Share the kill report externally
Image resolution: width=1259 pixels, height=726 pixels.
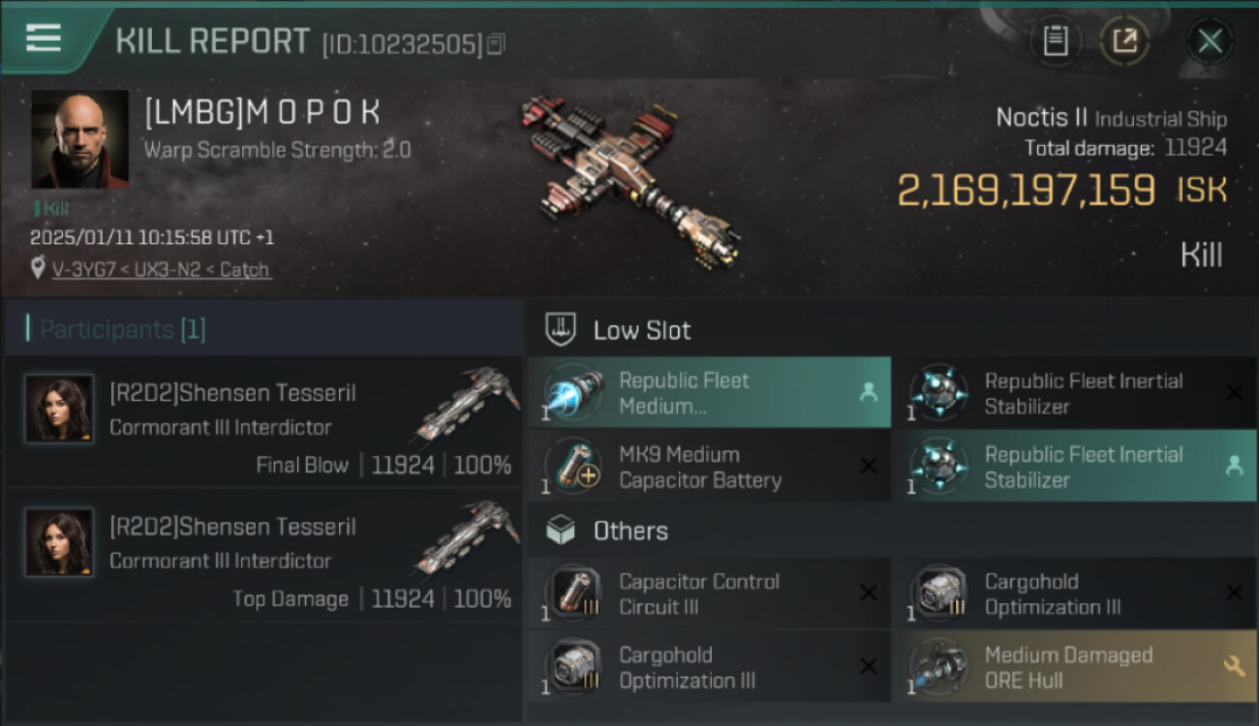tap(1124, 41)
